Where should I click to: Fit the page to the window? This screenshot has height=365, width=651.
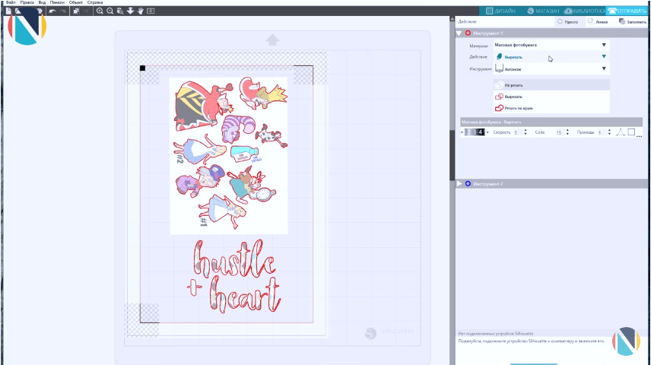[151, 11]
